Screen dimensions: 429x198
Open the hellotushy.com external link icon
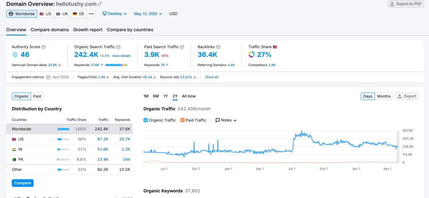click(x=100, y=4)
